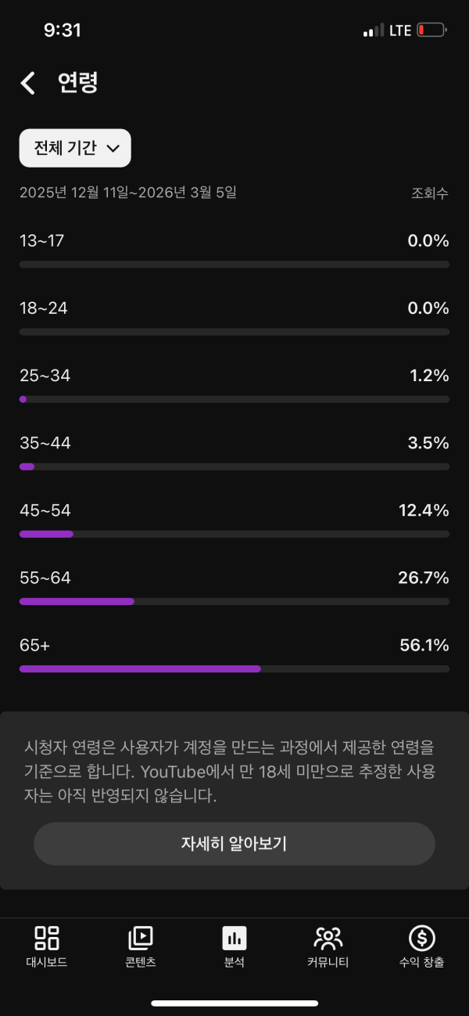
Task: Open the 대시보드 dashboard icon
Action: pyautogui.click(x=47, y=937)
